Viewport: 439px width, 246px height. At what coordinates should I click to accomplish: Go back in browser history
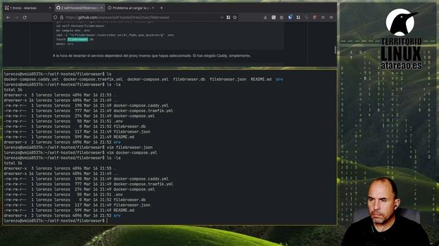click(8, 17)
